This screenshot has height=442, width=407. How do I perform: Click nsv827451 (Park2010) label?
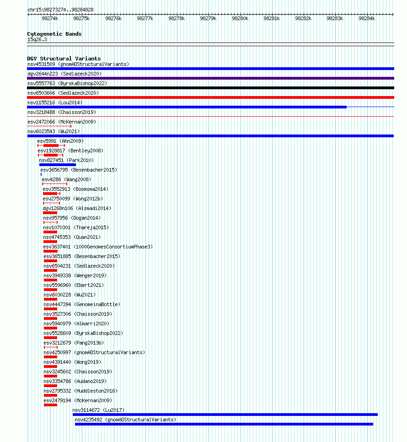[x=66, y=160]
